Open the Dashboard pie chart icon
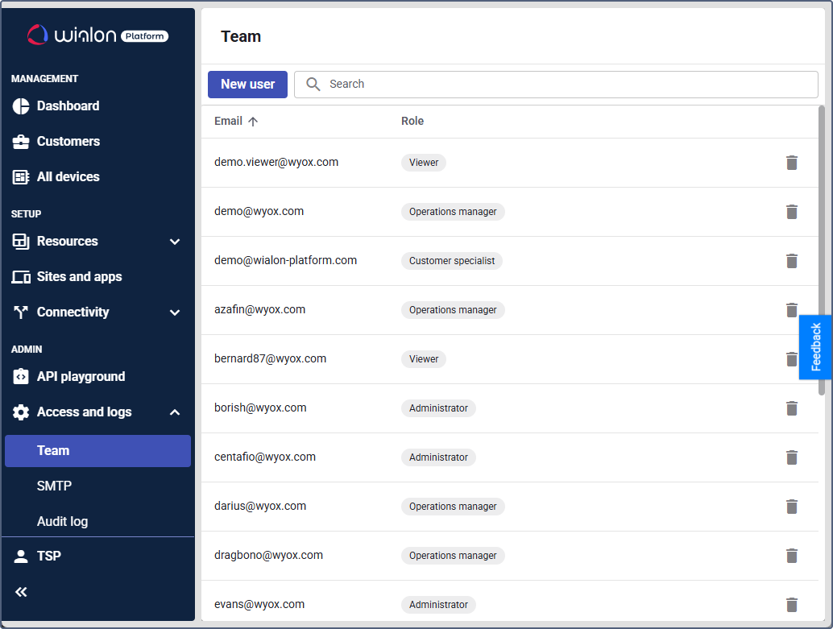The image size is (833, 629). (21, 106)
